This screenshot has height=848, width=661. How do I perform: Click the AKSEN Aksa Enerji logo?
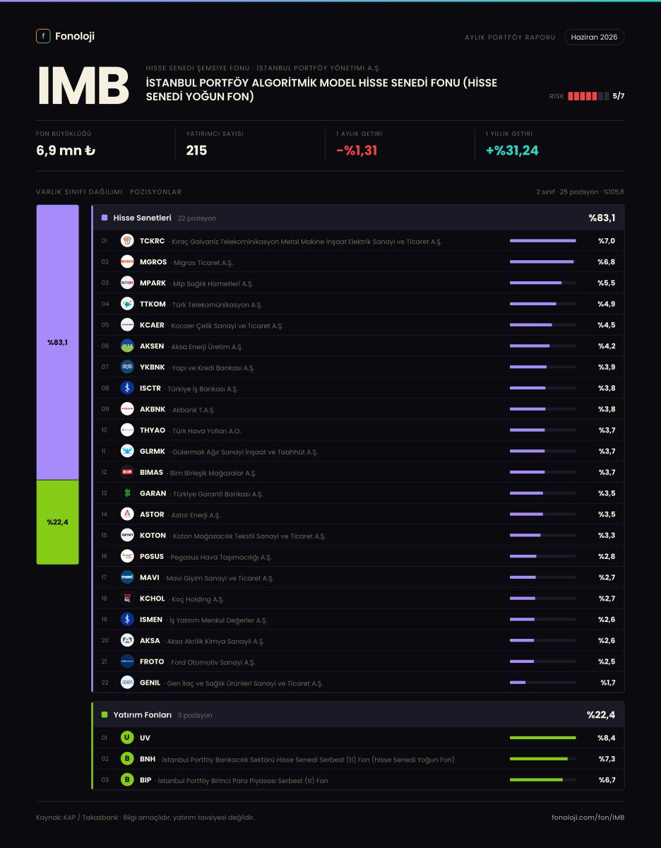127,346
